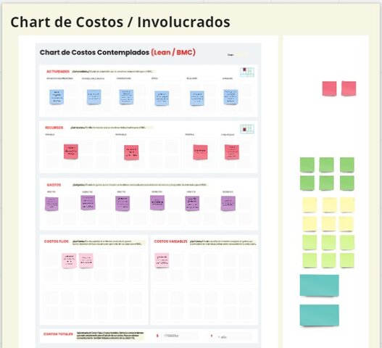The height and width of the screenshot is (348, 382).
Task: Select the second red sticky note in Recursos
Action: click(x=131, y=153)
